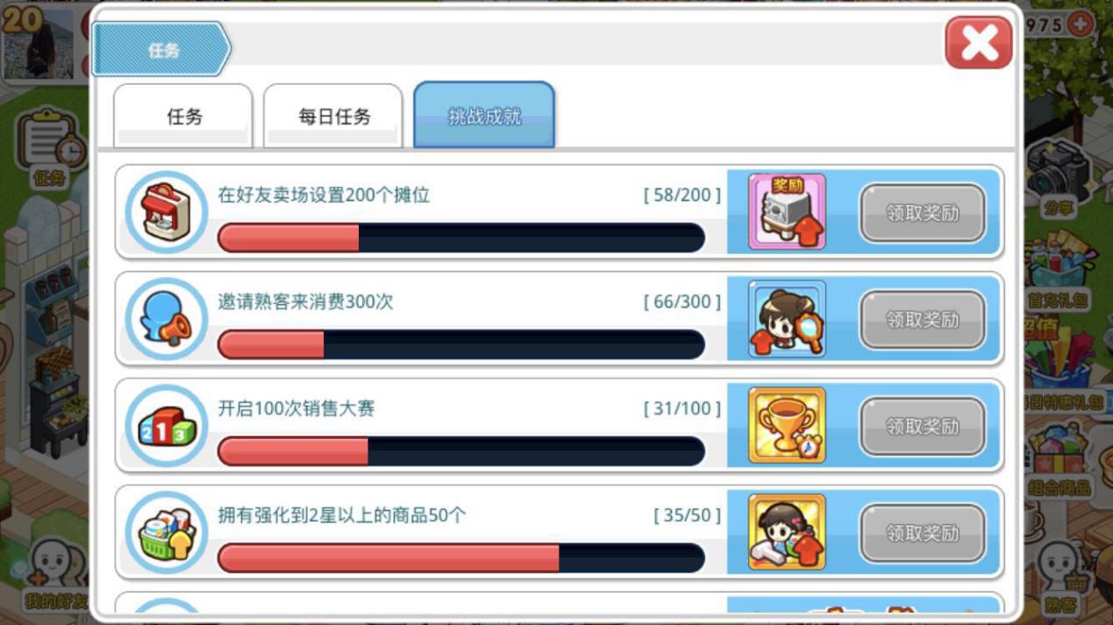Viewport: 1113px width, 625px height.
Task: Claim reward for 50 enhanced goods
Action: click(922, 534)
